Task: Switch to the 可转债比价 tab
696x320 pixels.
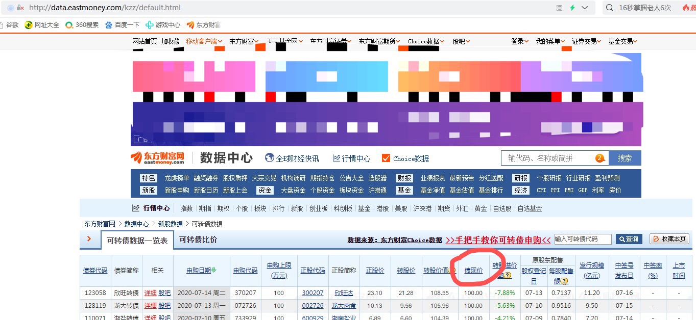Action: pos(199,239)
